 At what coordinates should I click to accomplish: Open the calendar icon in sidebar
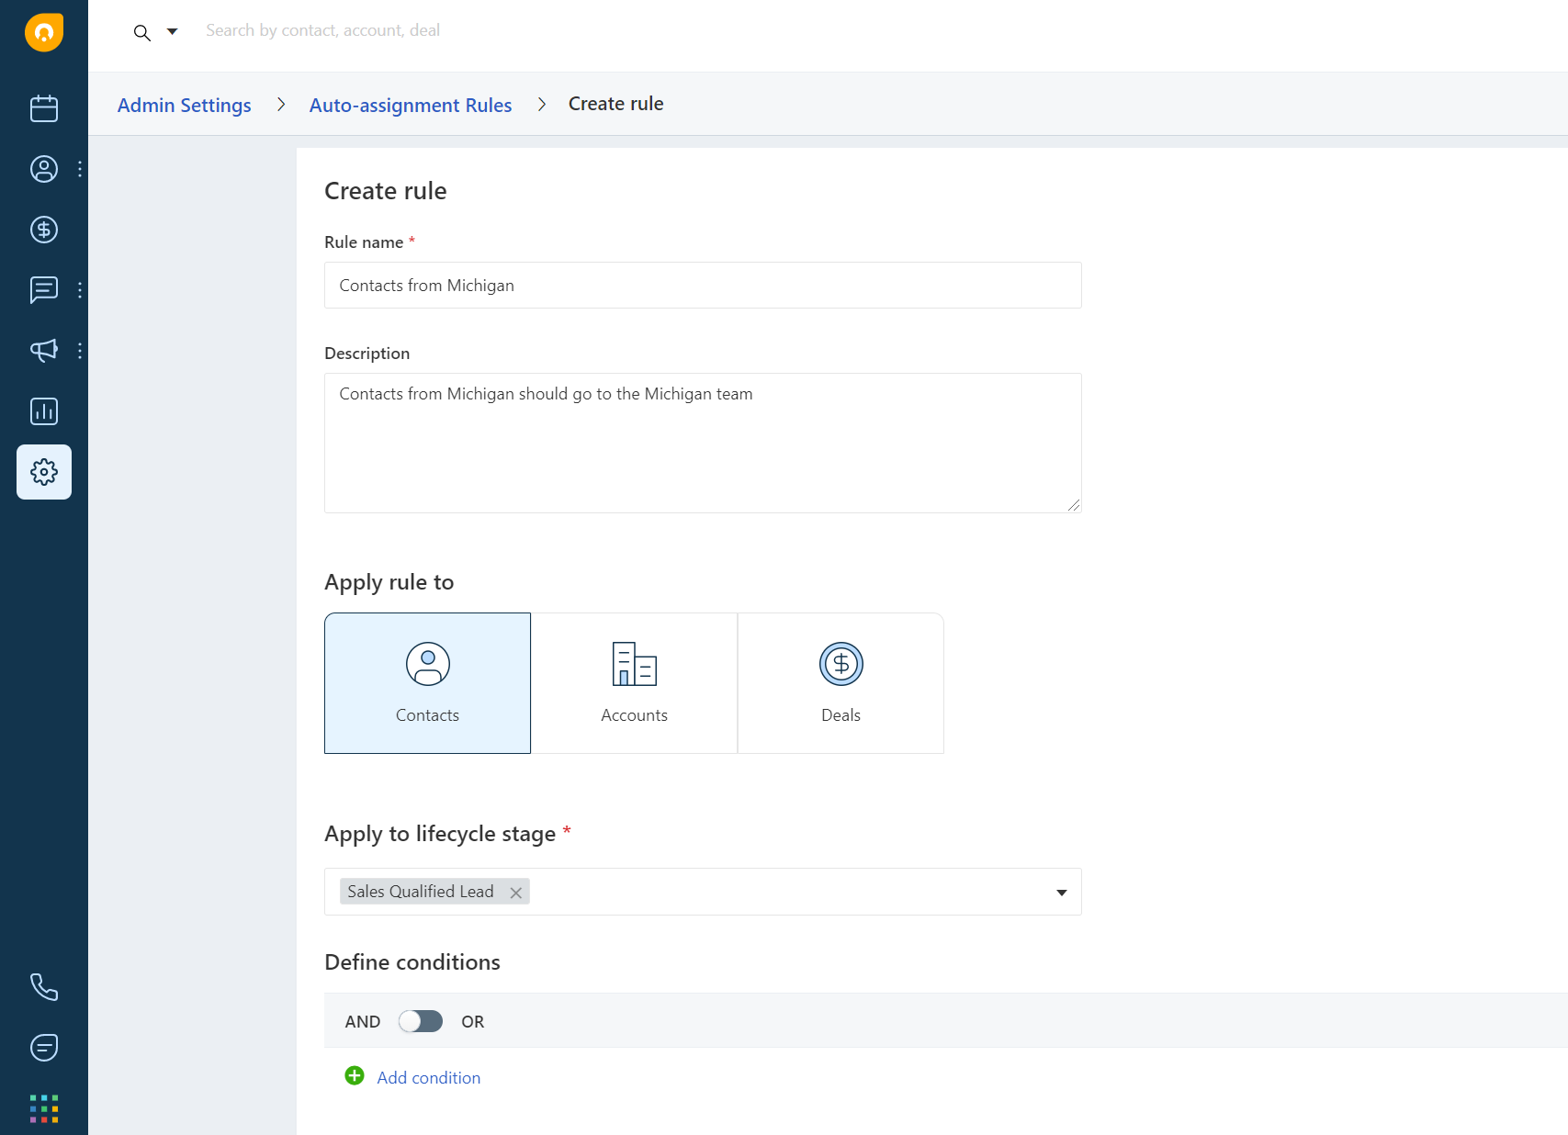point(43,108)
